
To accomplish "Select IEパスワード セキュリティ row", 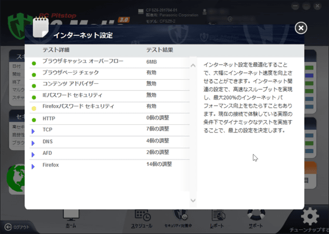I will pyautogui.click(x=109, y=96).
